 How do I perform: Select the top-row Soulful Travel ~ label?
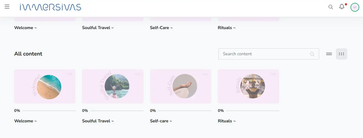pyautogui.click(x=98, y=28)
